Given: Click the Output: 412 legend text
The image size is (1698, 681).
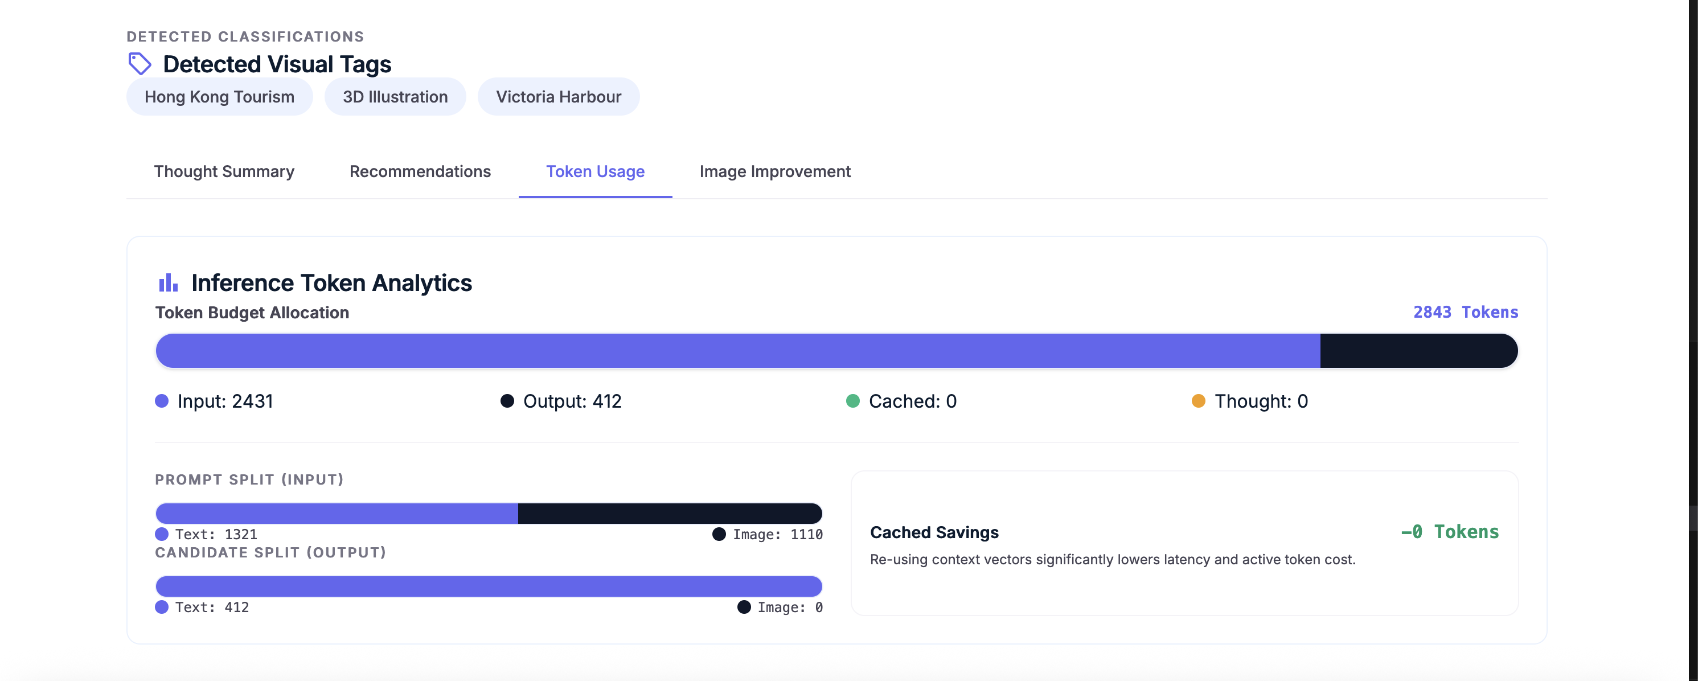Looking at the screenshot, I should pos(572,401).
